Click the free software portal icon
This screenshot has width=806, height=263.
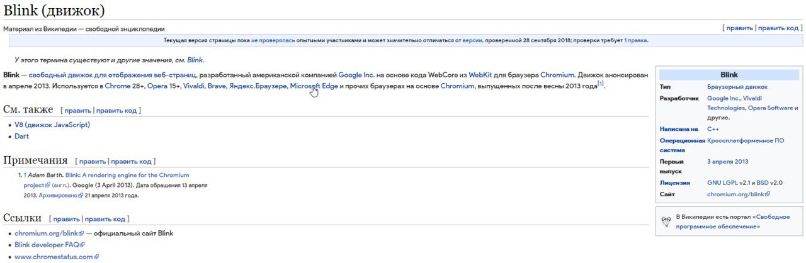666,221
